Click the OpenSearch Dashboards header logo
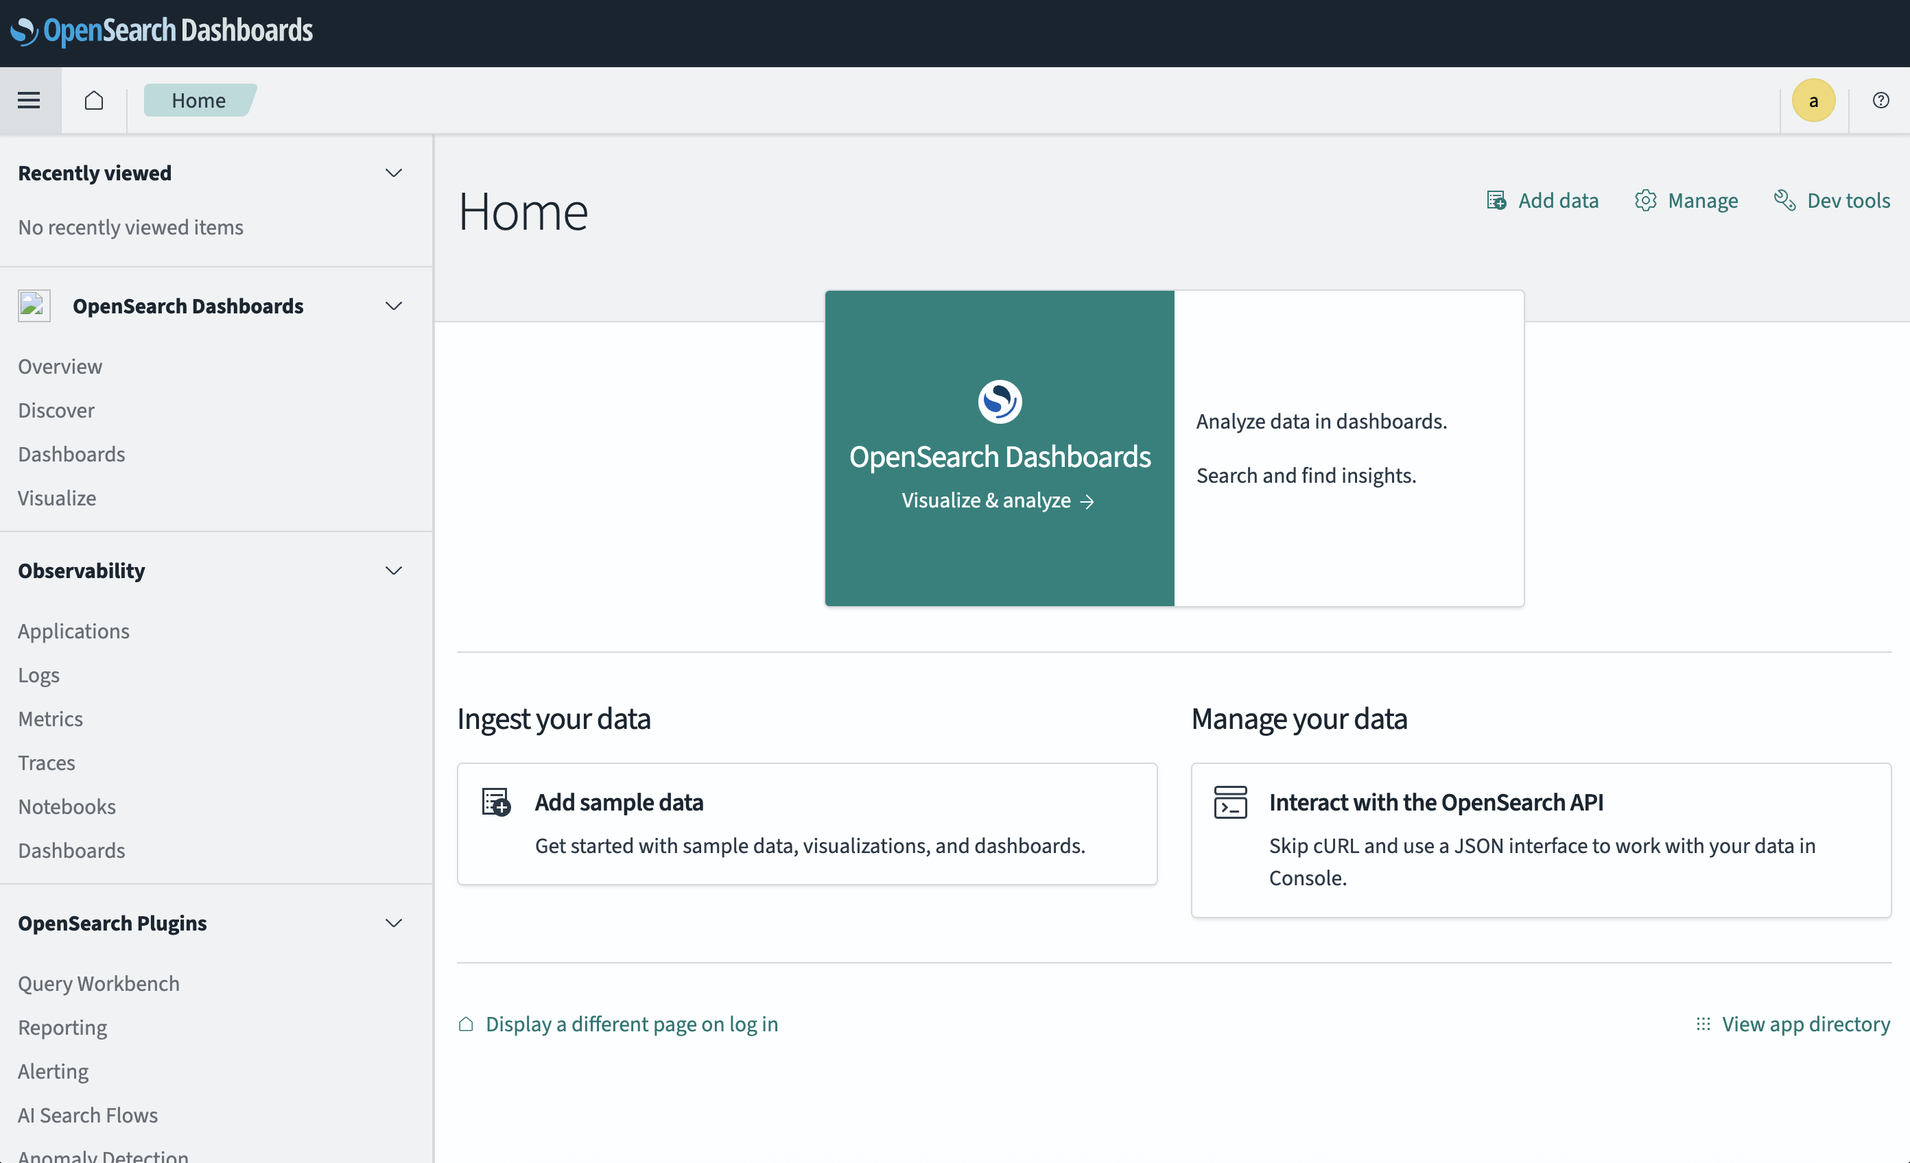The image size is (1910, 1163). click(161, 31)
